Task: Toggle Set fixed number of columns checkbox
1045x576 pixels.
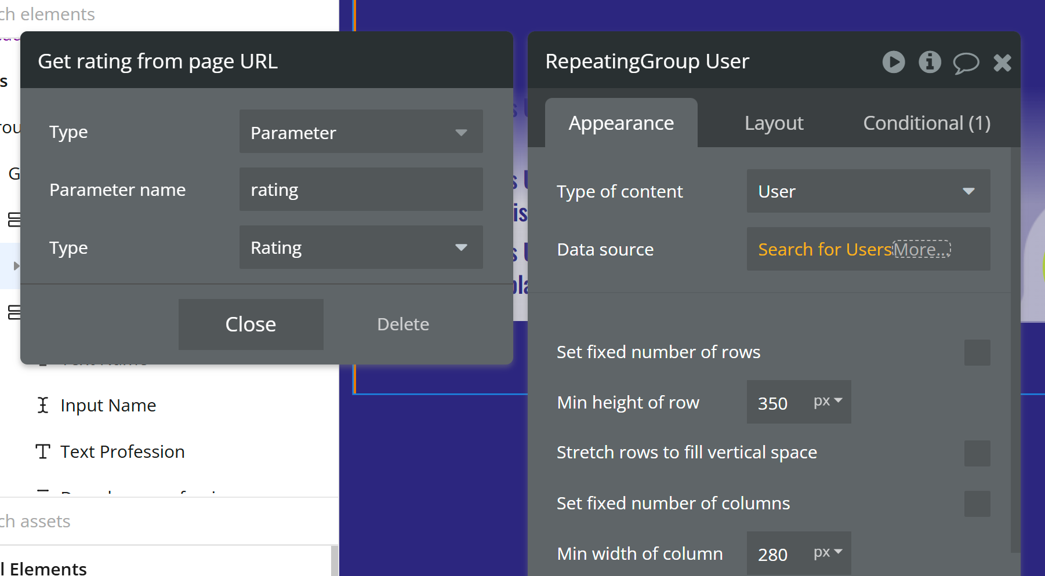Action: 977,504
